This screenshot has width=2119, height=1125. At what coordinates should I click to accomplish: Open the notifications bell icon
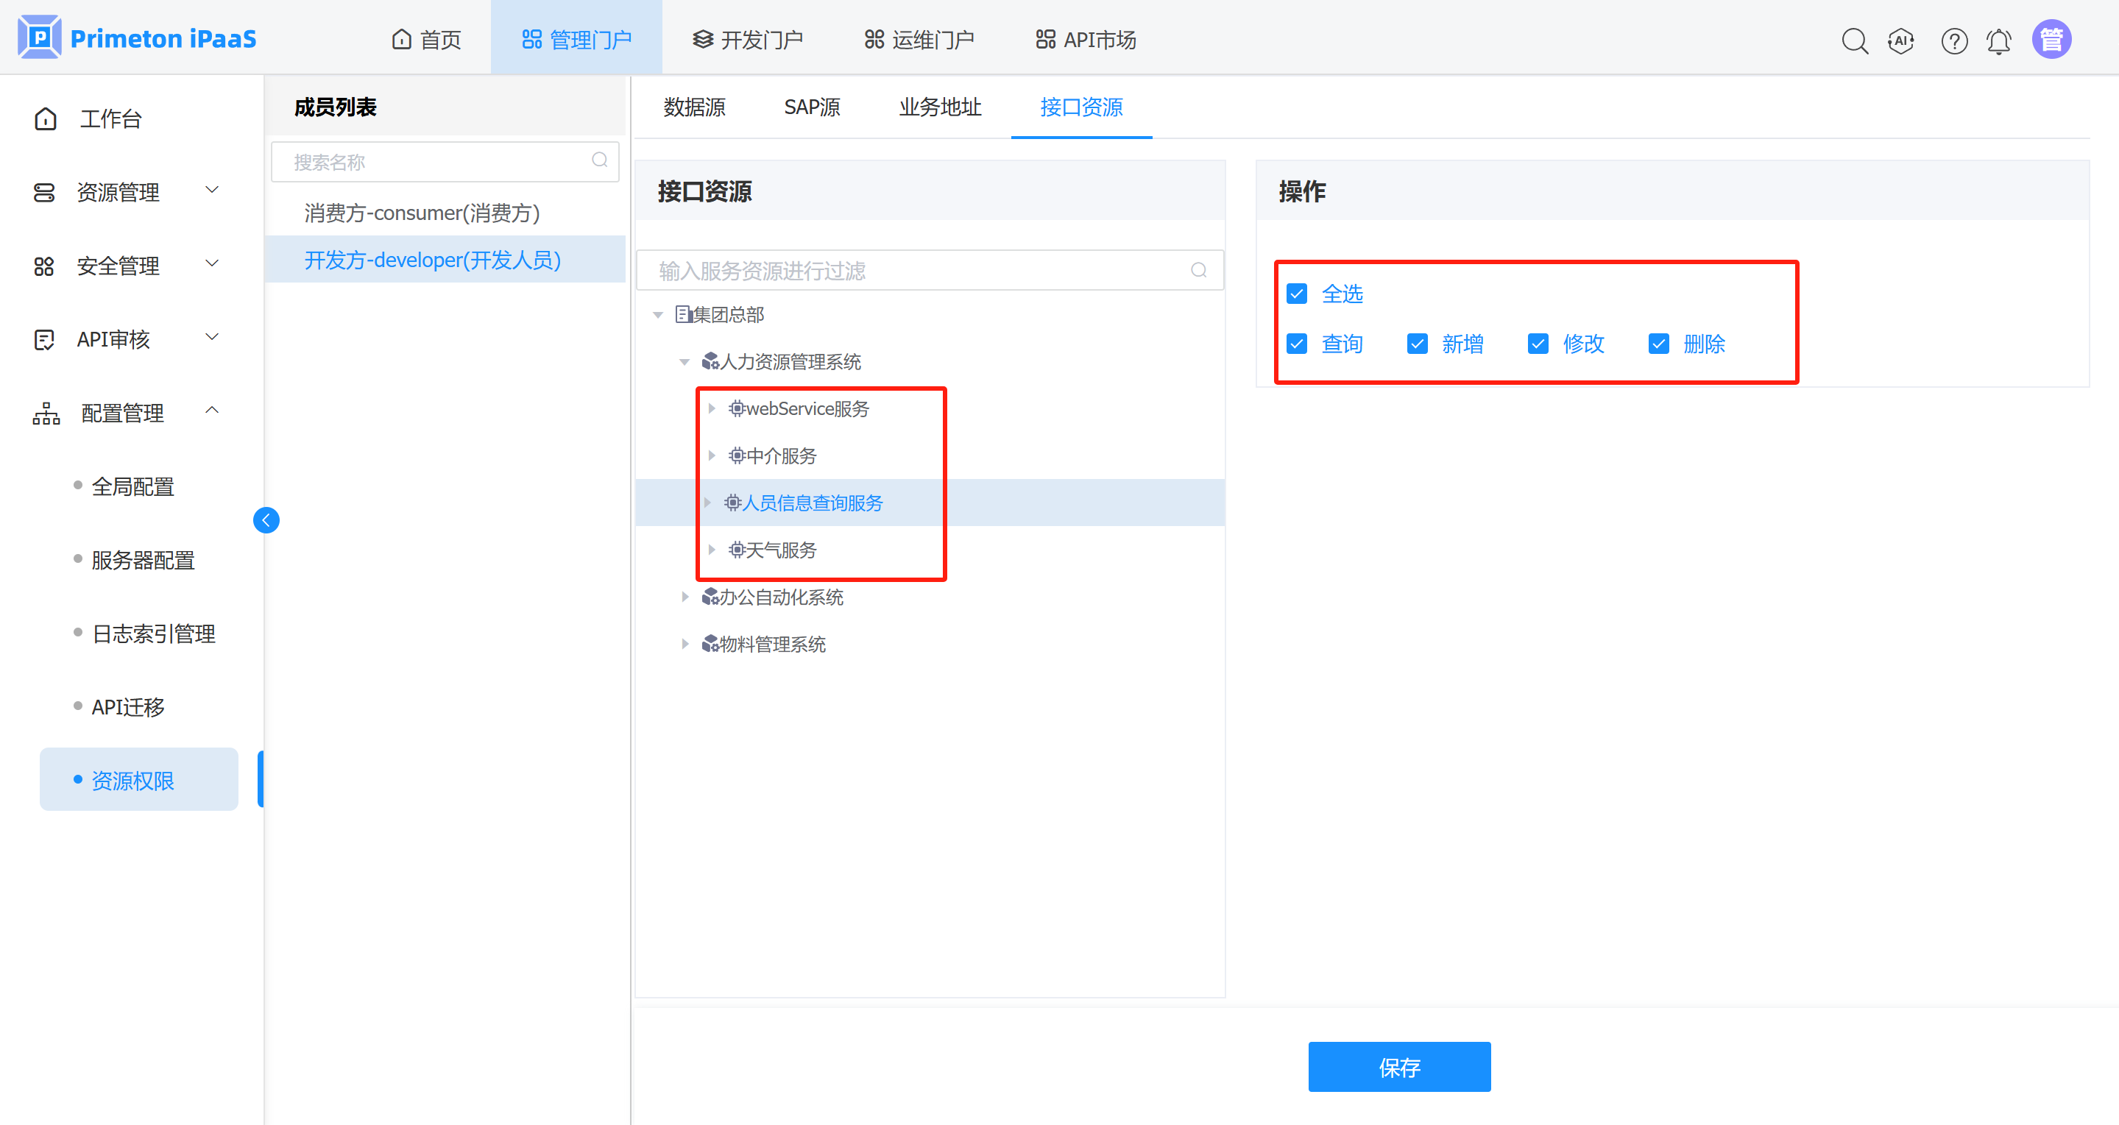pyautogui.click(x=1999, y=40)
